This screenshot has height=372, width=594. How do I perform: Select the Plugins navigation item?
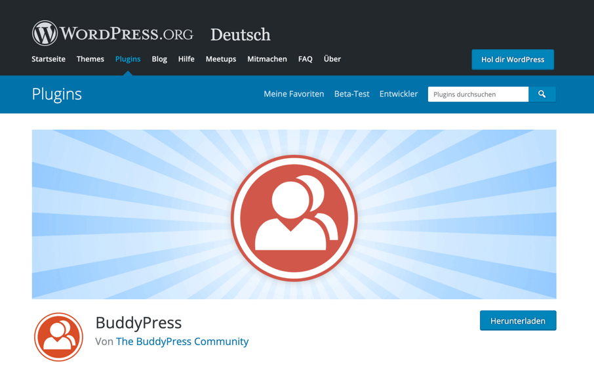click(x=128, y=59)
